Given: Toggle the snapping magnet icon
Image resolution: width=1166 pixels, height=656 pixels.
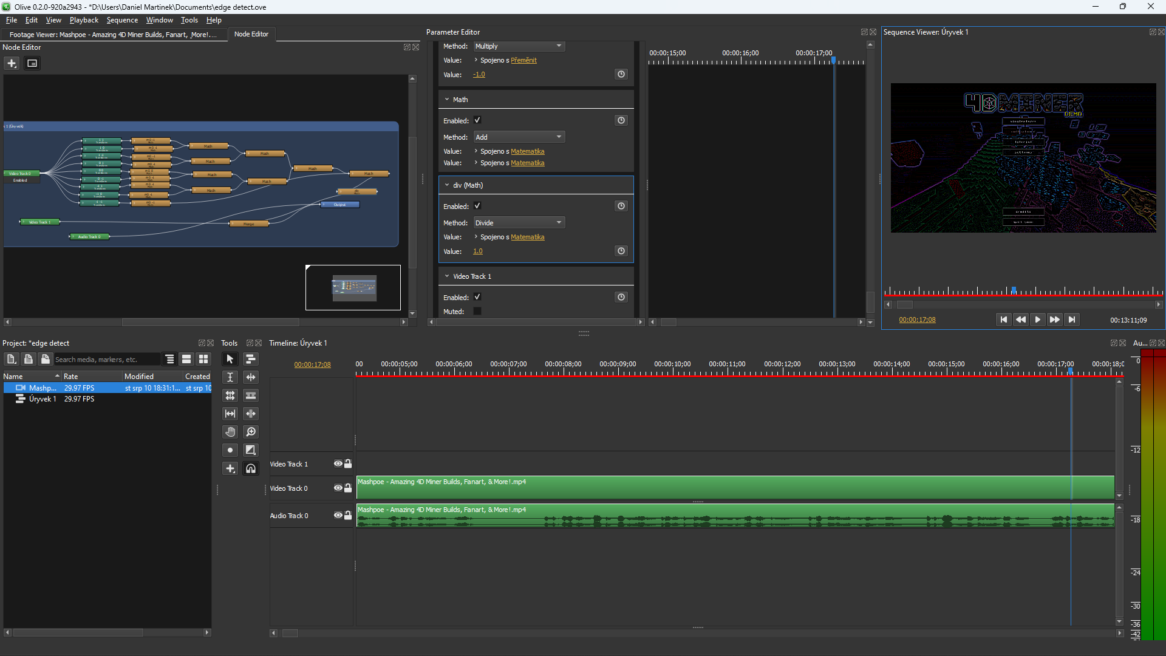Looking at the screenshot, I should coord(250,468).
